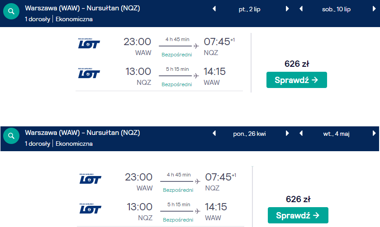Click Sprawdź button for July flight
The height and width of the screenshot is (227, 380).
pyautogui.click(x=297, y=80)
